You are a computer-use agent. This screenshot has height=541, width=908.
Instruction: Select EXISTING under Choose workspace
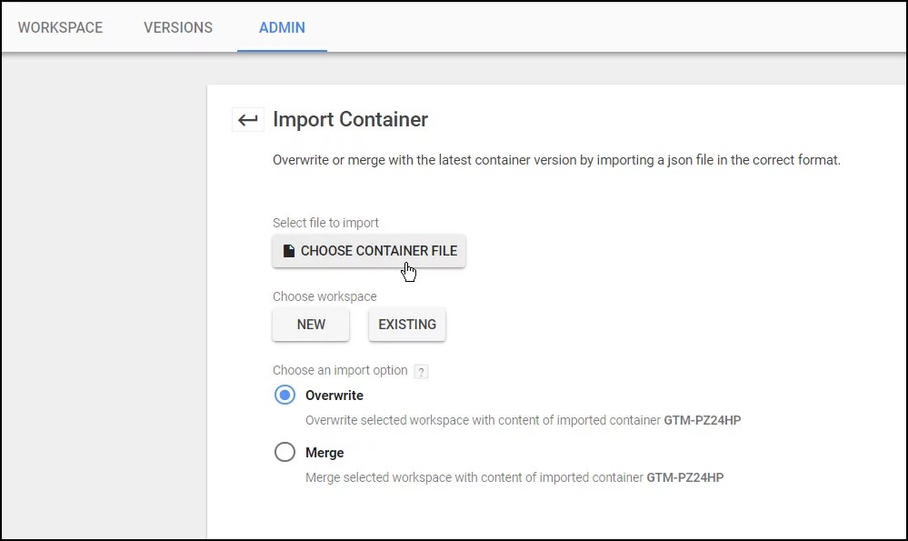coord(406,325)
